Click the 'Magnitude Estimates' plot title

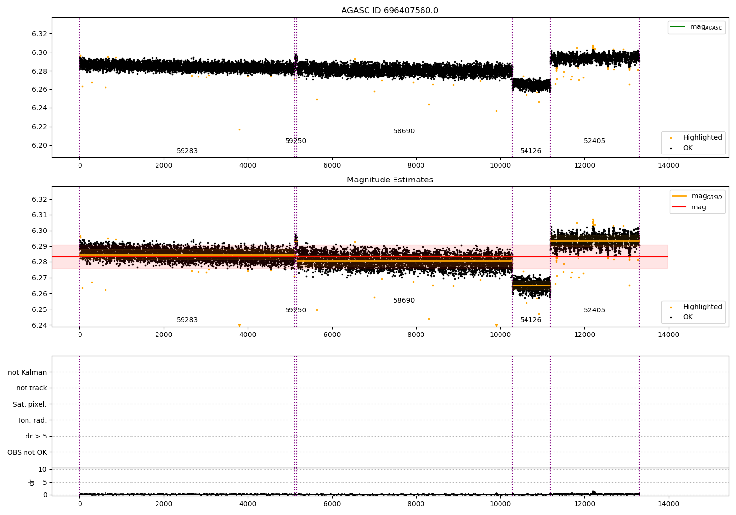point(390,180)
